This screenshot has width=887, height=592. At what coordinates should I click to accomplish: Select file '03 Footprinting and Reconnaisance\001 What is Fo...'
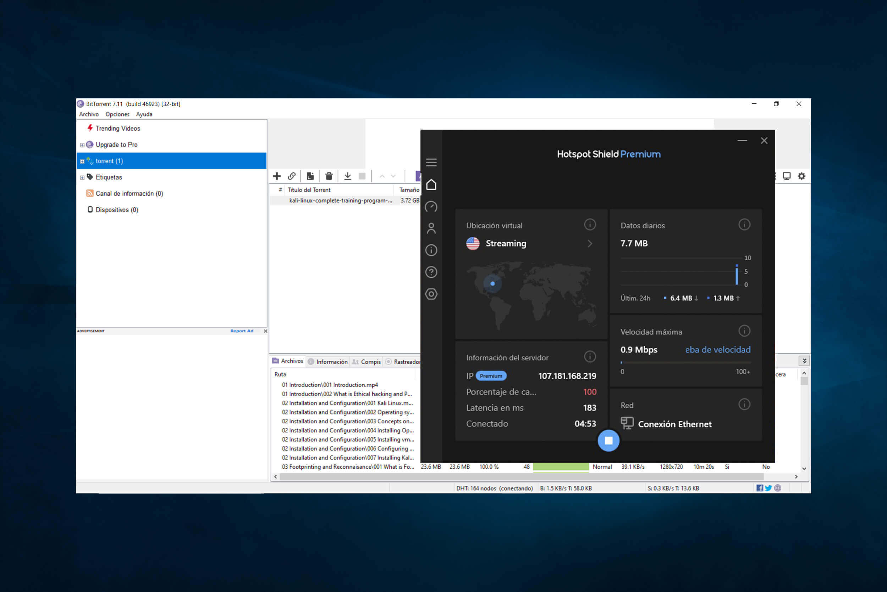tap(348, 467)
